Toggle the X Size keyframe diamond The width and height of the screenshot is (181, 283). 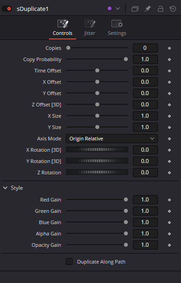pyautogui.click(x=169, y=116)
